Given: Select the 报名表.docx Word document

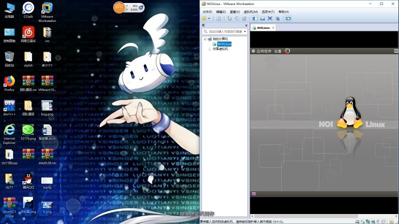Looking at the screenshot, I should (47, 132).
